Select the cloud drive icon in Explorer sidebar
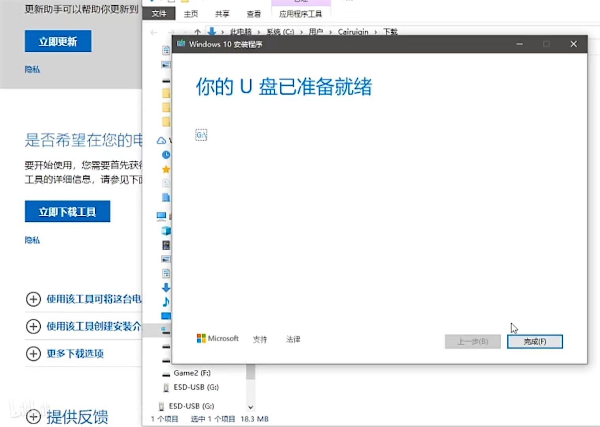 (161, 140)
